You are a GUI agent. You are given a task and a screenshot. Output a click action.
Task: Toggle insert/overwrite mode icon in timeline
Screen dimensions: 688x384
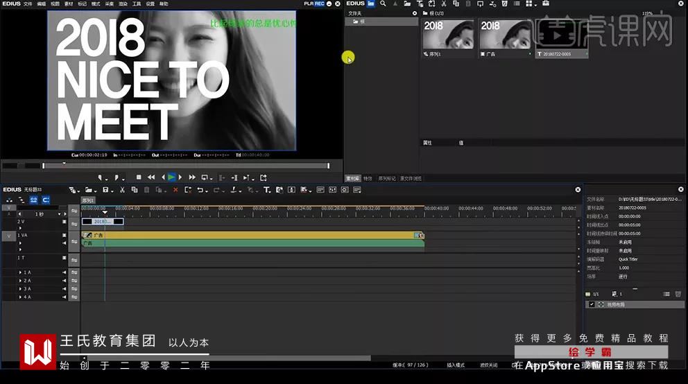(9, 200)
